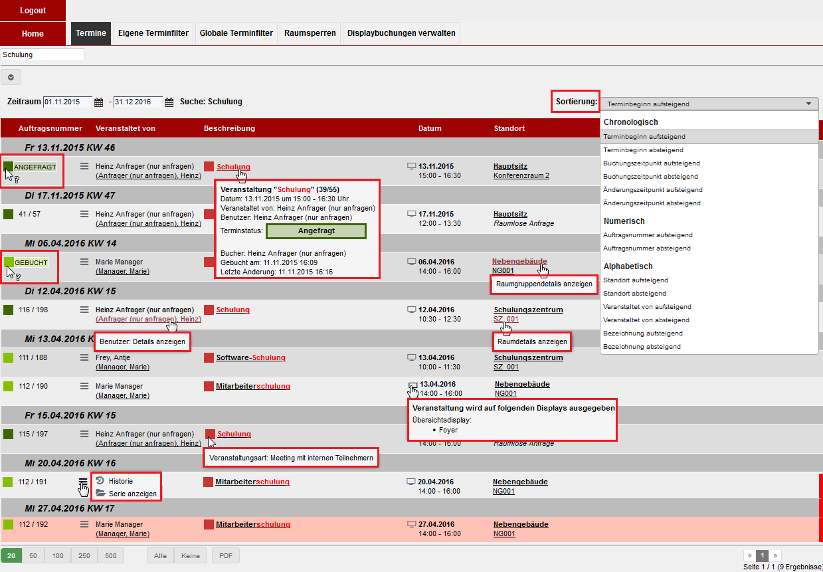Click display icon beside date 13.11.2015
This screenshot has width=823, height=572.
pyautogui.click(x=411, y=166)
